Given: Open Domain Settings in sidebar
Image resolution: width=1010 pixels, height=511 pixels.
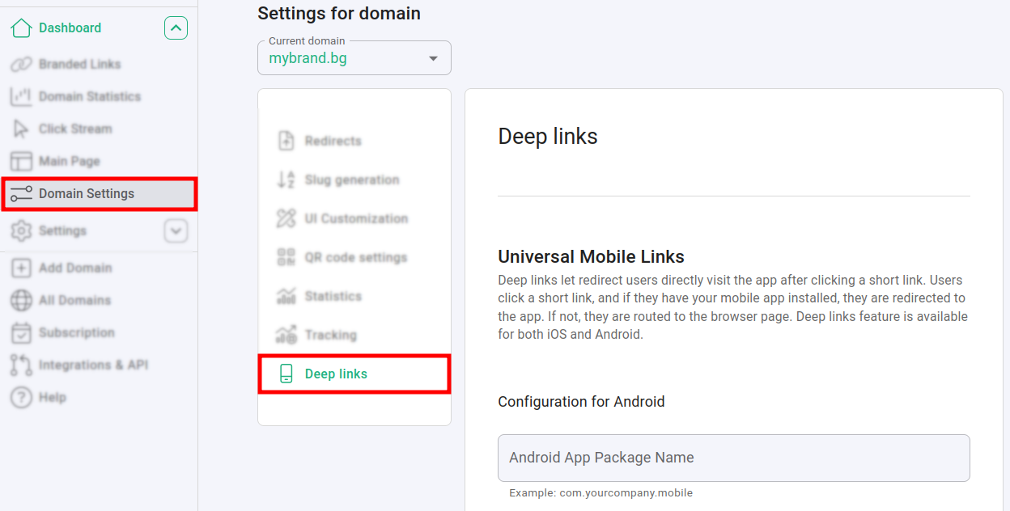Looking at the screenshot, I should (x=87, y=194).
